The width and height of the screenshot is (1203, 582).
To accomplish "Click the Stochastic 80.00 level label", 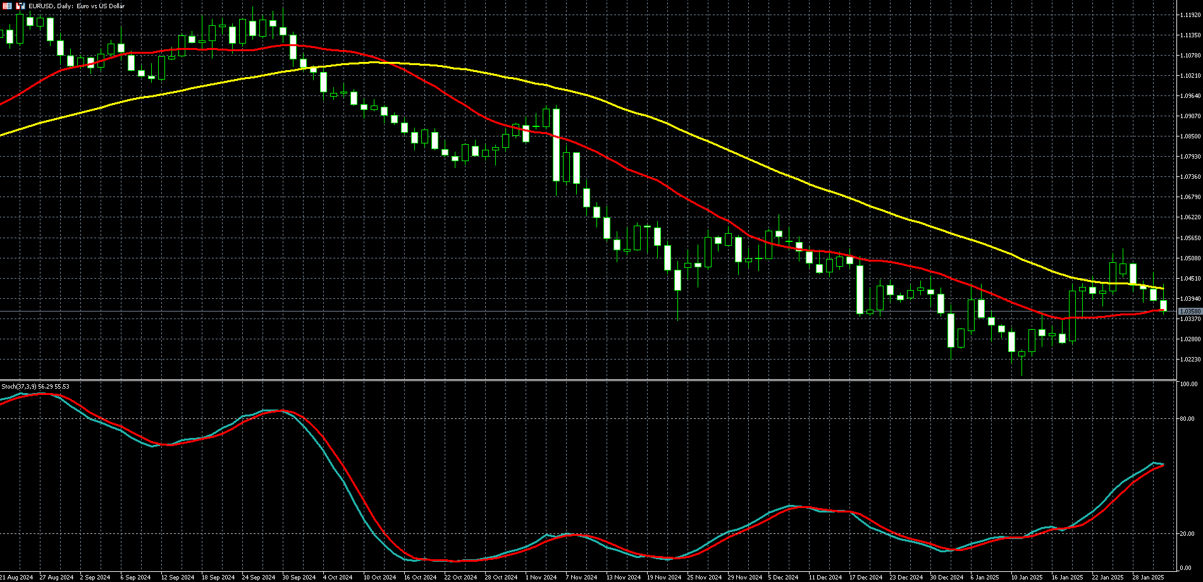I will tap(1187, 419).
